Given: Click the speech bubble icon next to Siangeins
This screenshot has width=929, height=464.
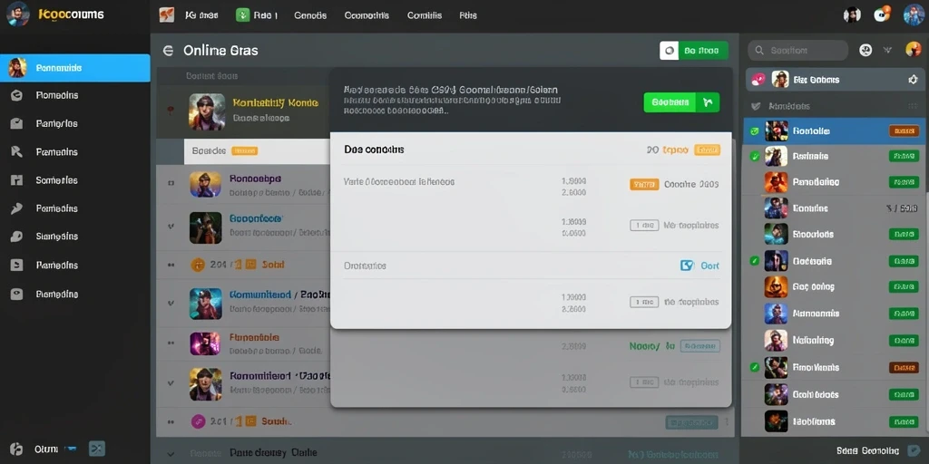Looking at the screenshot, I should tap(16, 237).
